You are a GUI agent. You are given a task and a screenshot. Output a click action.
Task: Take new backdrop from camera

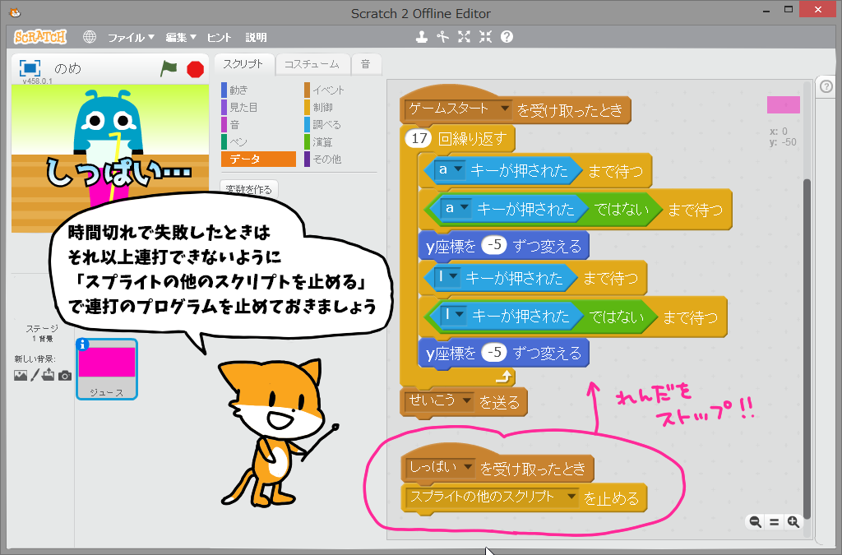click(65, 376)
